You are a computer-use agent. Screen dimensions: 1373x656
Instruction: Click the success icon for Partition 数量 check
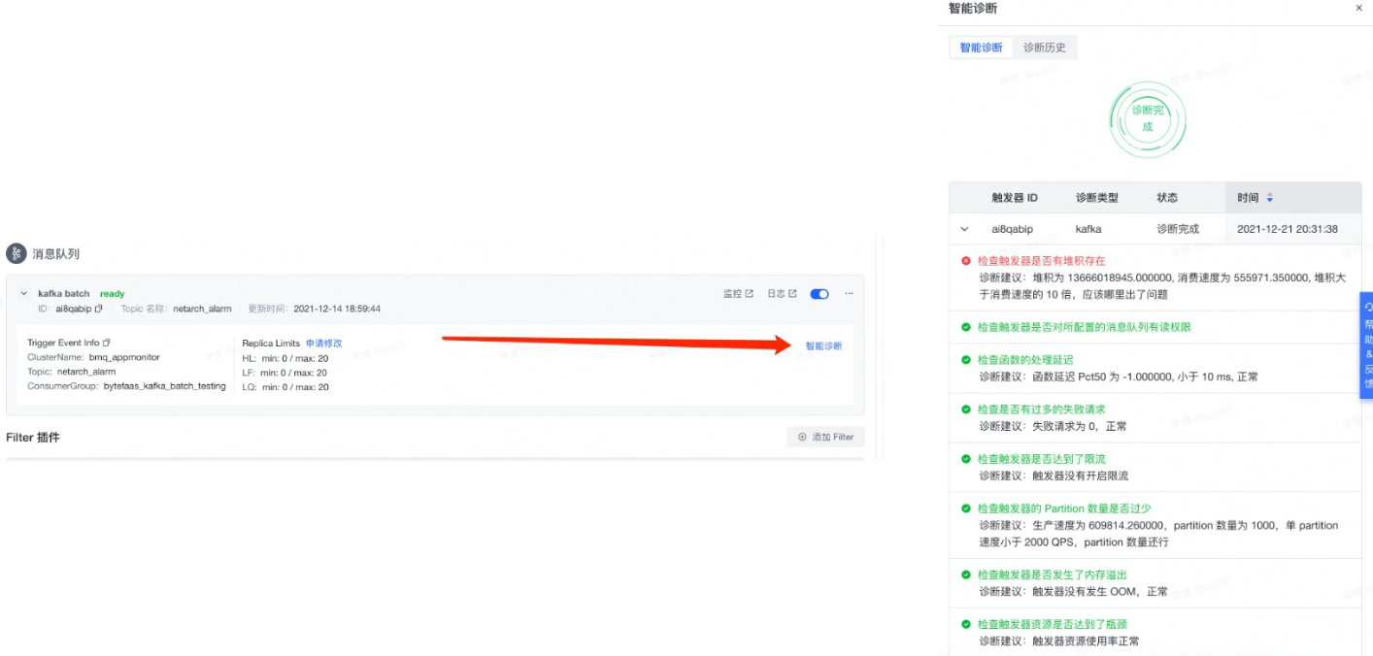(x=965, y=508)
